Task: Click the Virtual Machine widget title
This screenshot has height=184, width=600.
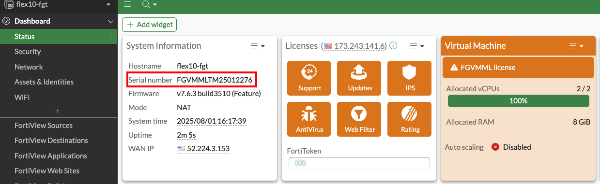Action: tap(475, 46)
